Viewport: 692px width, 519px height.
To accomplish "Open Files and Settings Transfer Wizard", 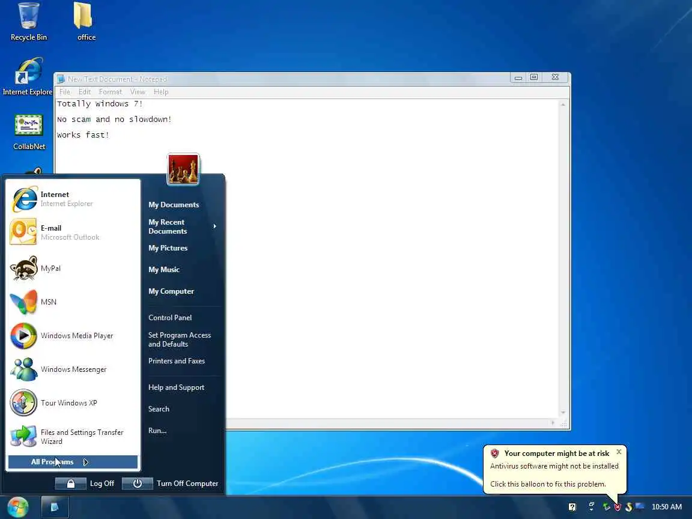I will pos(73,437).
